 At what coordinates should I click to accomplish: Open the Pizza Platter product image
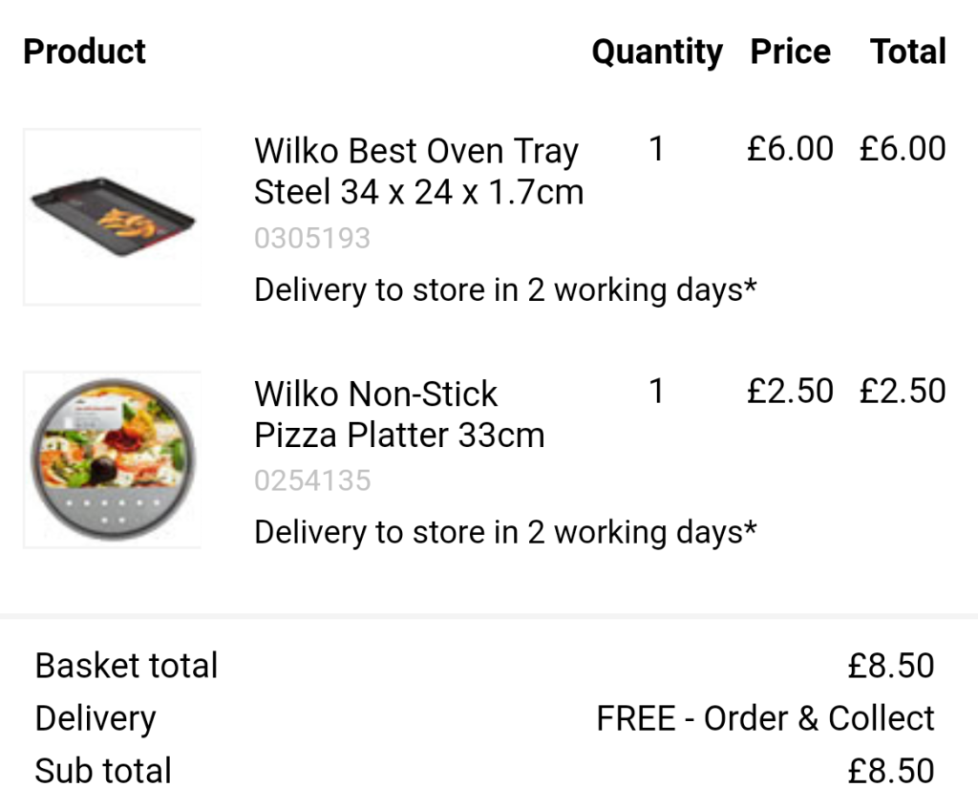113,459
